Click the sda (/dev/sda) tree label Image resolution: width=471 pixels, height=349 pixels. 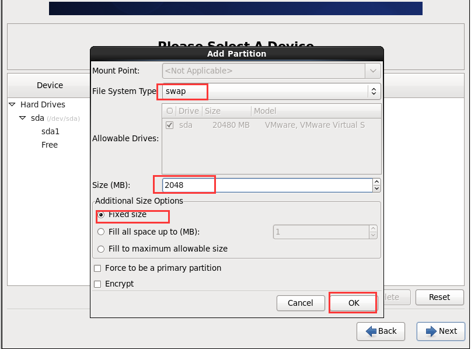(55, 118)
